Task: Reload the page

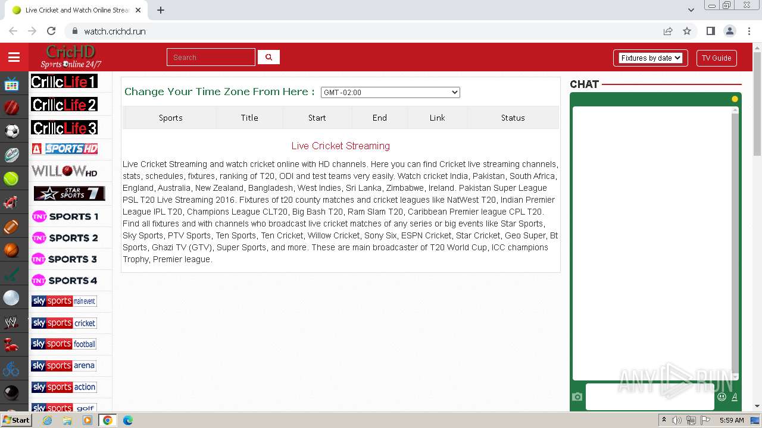Action: (51, 31)
